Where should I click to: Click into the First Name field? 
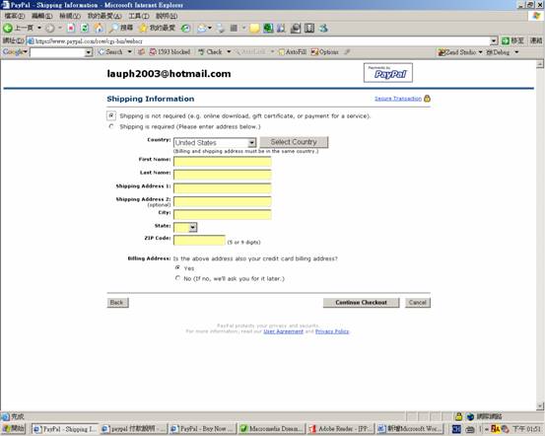point(223,161)
